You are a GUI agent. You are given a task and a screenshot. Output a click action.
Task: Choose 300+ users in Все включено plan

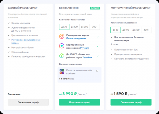pyautogui.click(x=95, y=27)
